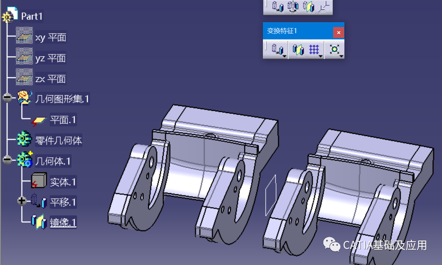The image size is (442, 265).
Task: Select 几何体.1 label in tree
Action: pyautogui.click(x=53, y=161)
